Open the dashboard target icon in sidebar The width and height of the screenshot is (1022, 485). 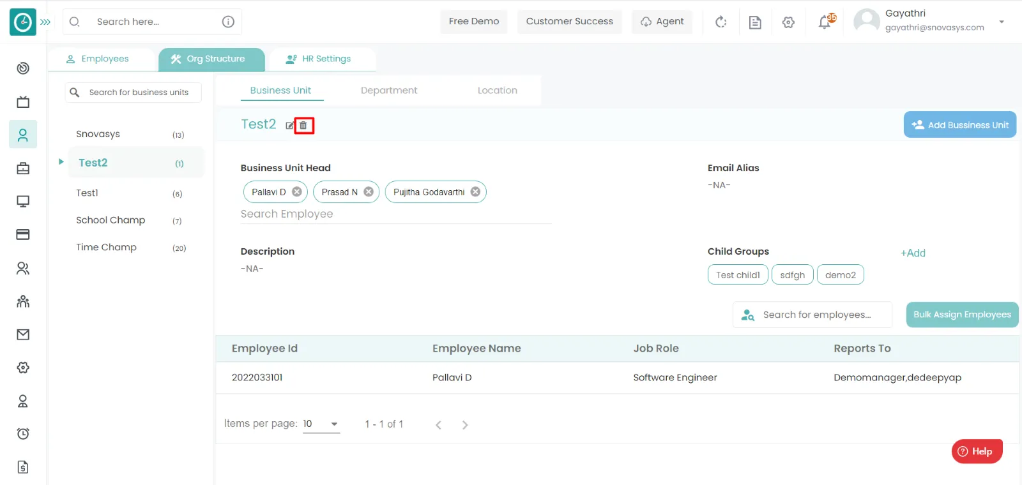point(23,68)
